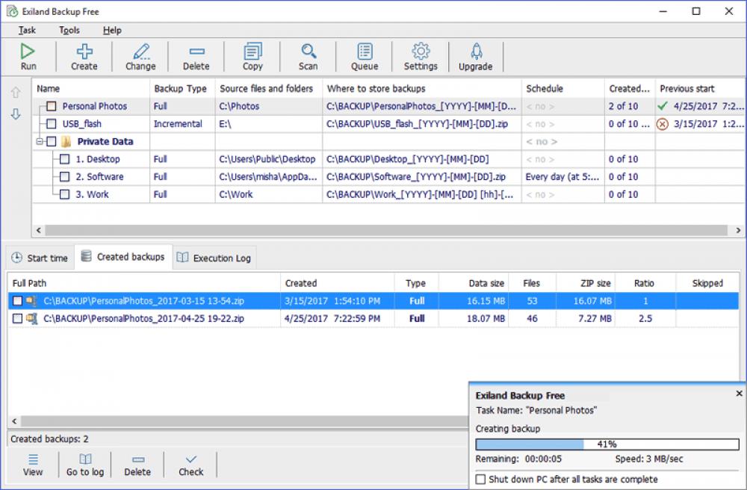
Task: Open the Help menu
Action: coord(111,30)
